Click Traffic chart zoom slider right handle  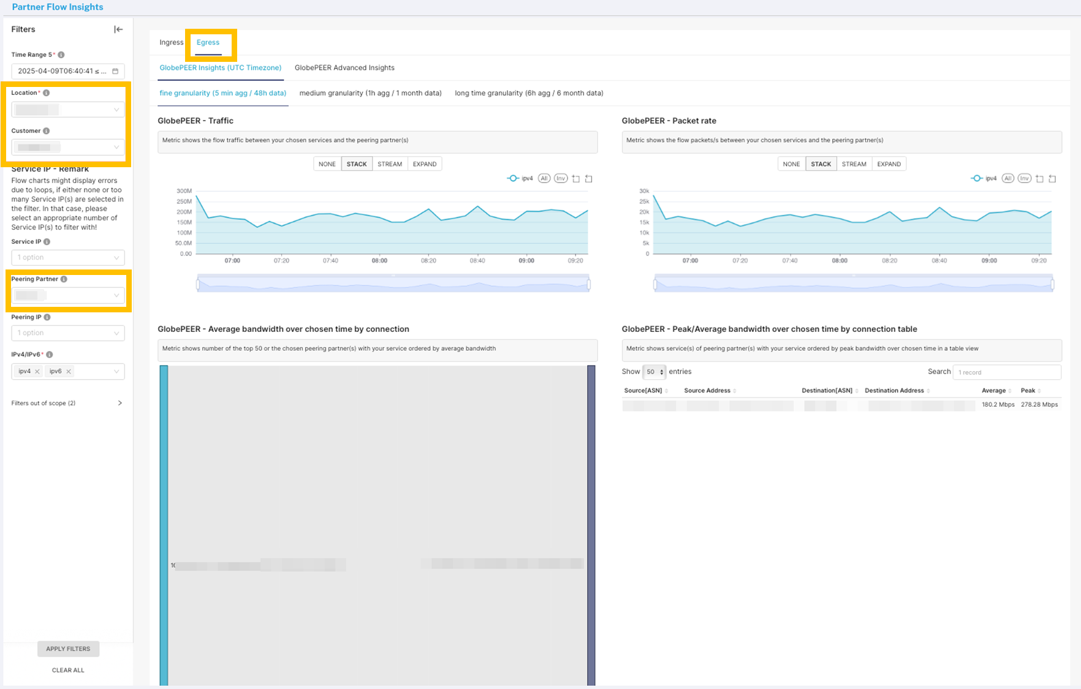click(x=589, y=284)
